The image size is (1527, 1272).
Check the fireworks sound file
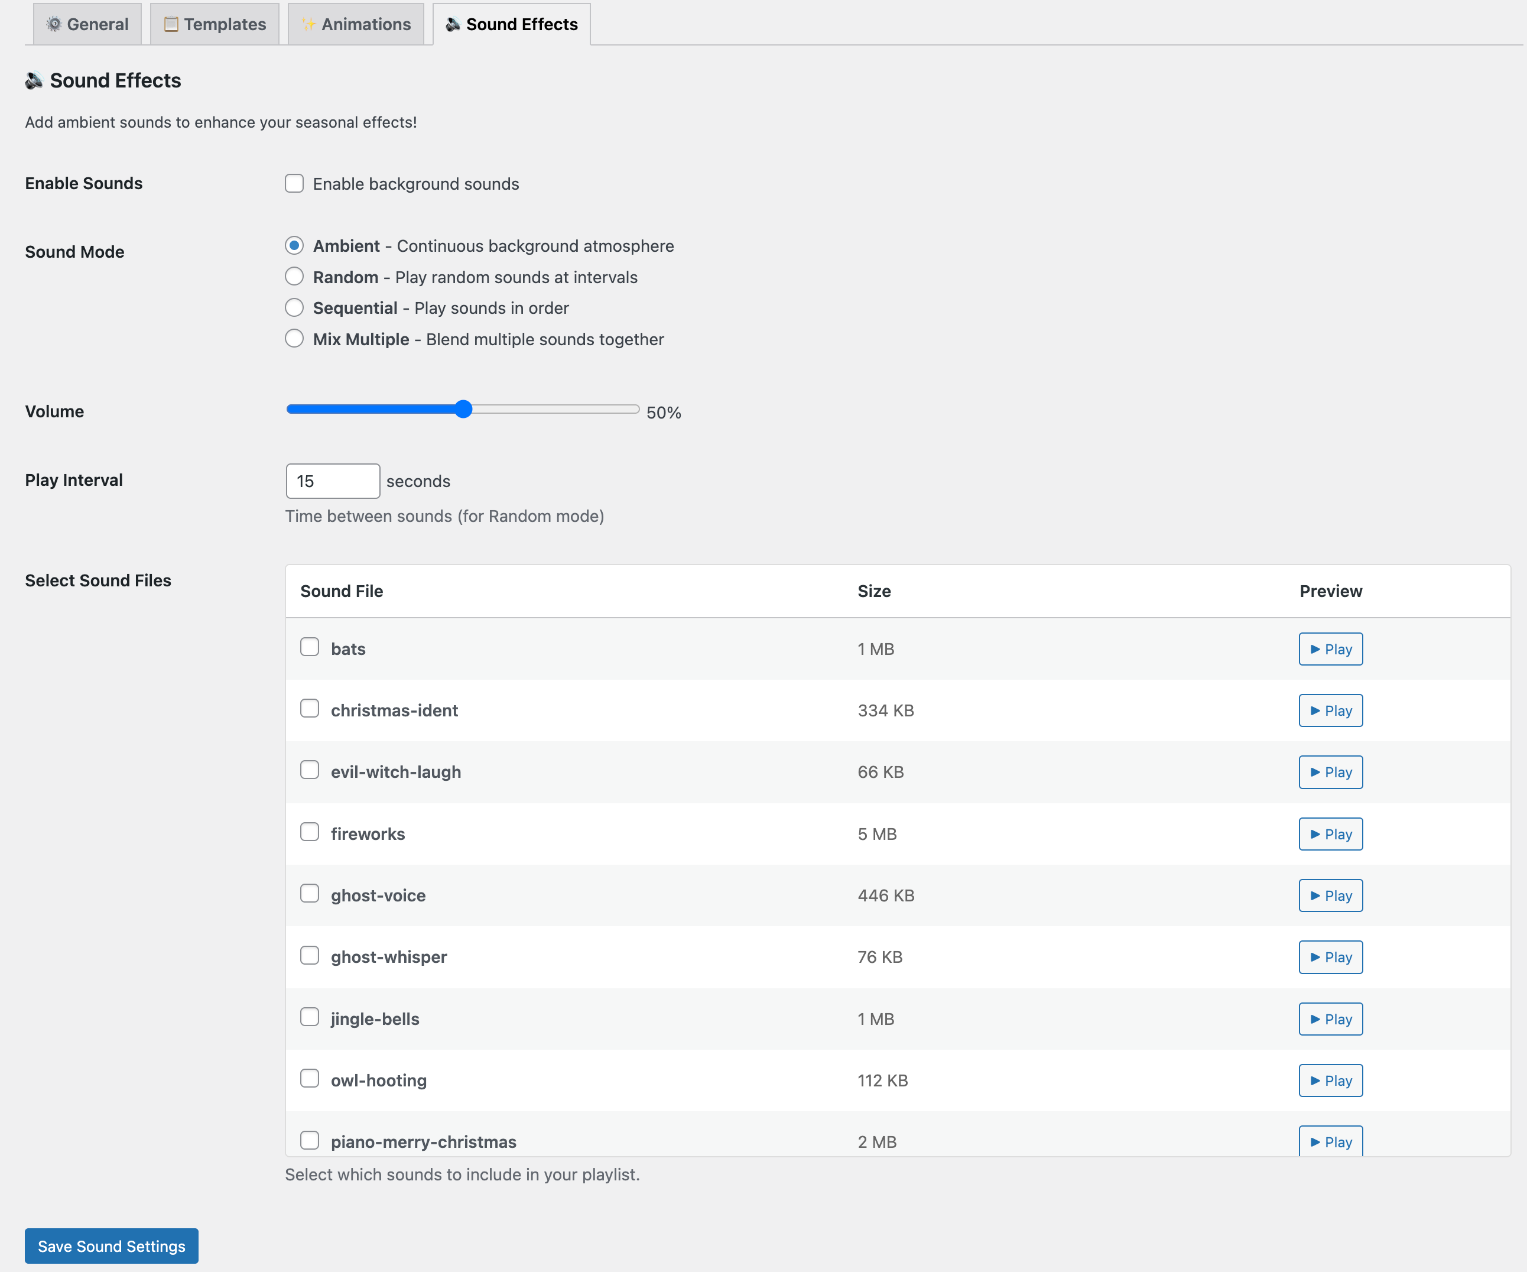(309, 832)
